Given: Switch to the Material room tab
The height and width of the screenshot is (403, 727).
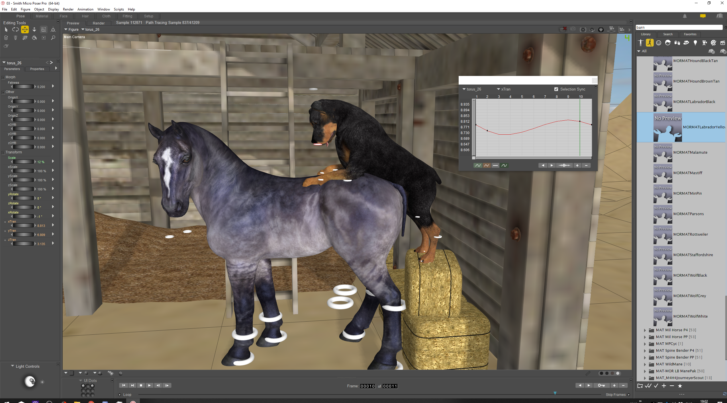Looking at the screenshot, I should point(42,16).
